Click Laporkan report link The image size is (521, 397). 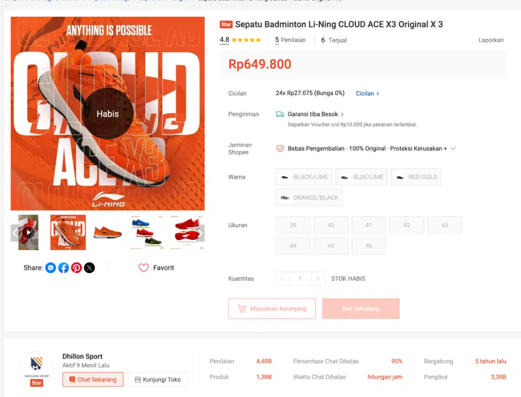pos(491,40)
